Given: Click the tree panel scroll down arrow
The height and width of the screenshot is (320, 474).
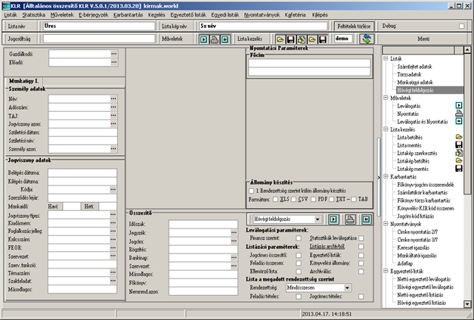Looking at the screenshot, I should (467, 304).
